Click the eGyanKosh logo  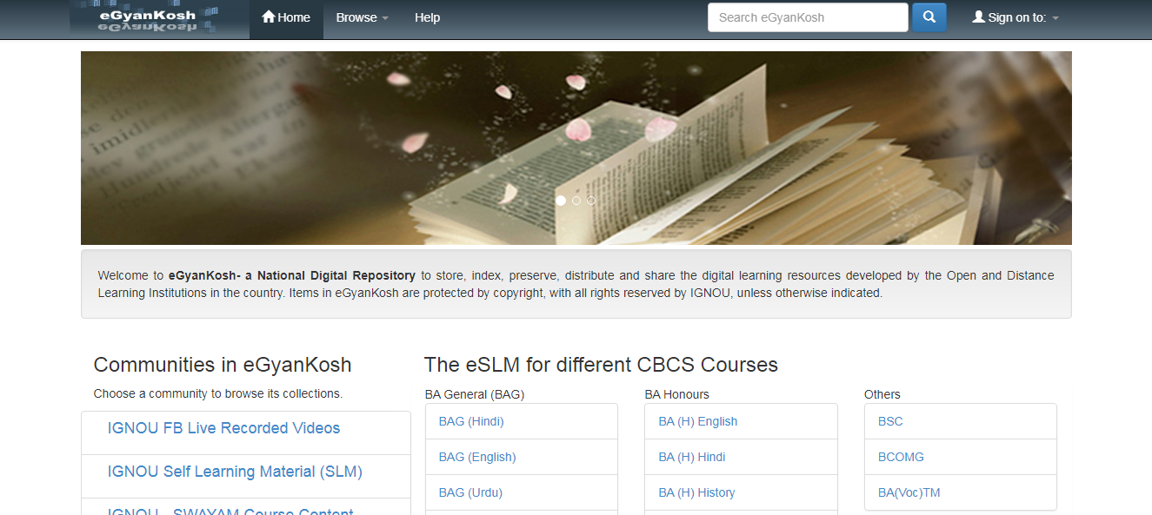(x=159, y=19)
